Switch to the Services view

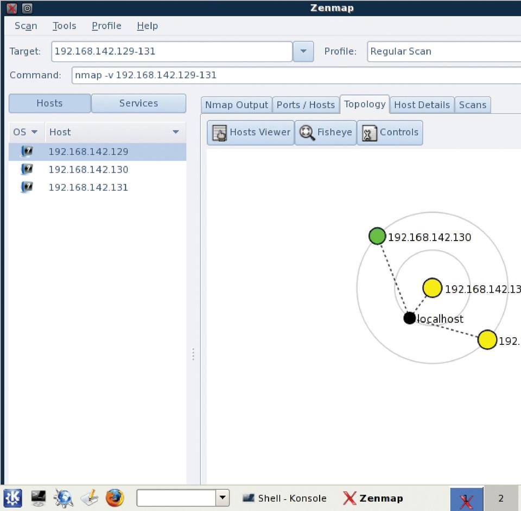click(x=138, y=103)
